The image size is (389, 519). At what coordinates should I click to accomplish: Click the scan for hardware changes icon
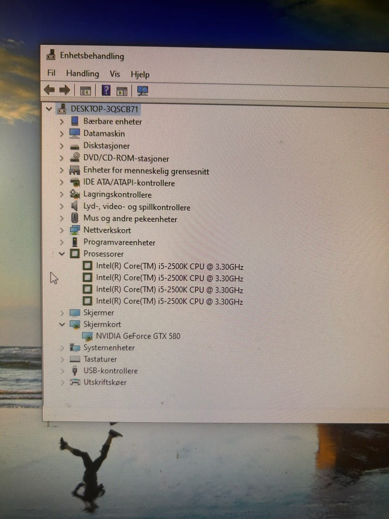click(x=142, y=91)
